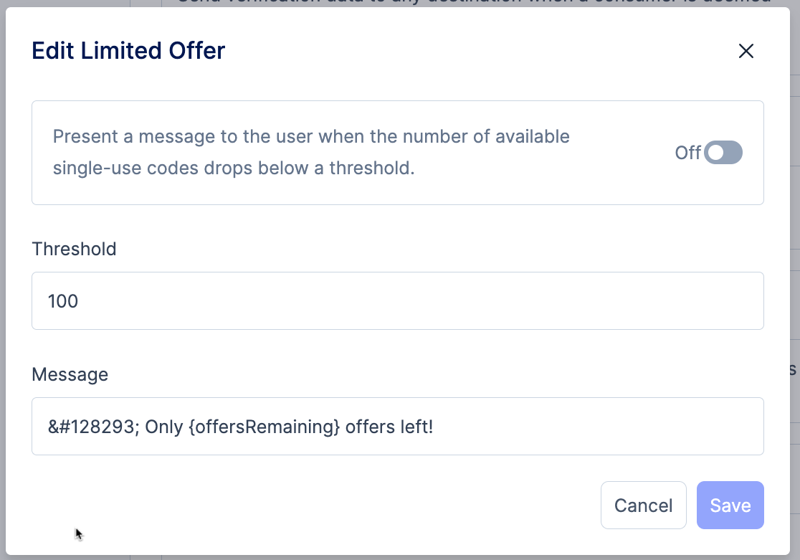
Task: Click the Threshold field label
Action: click(74, 249)
